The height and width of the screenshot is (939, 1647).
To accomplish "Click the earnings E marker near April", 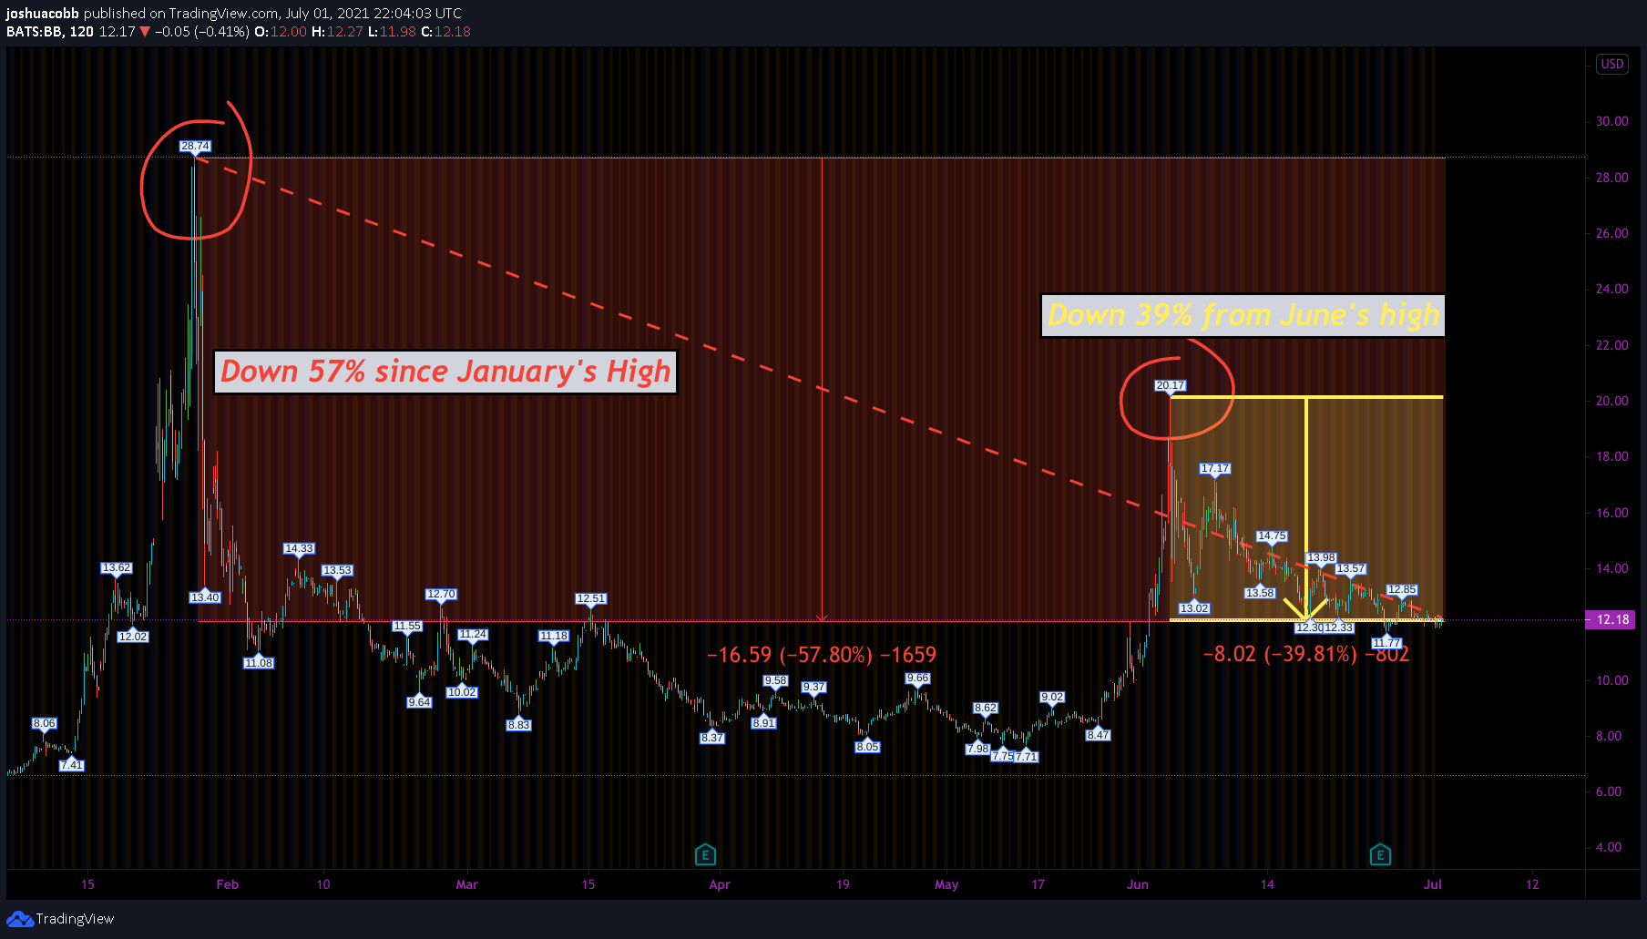I will (x=705, y=854).
